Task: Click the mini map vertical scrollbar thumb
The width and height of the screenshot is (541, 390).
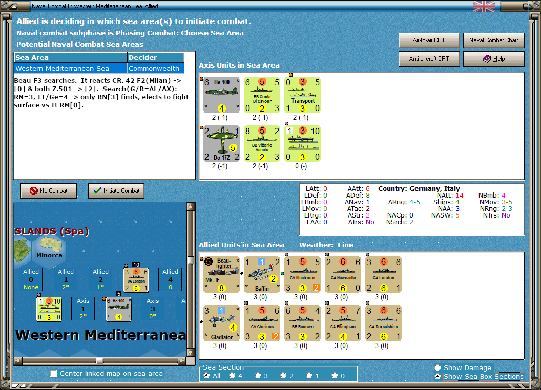Action: tap(191, 260)
